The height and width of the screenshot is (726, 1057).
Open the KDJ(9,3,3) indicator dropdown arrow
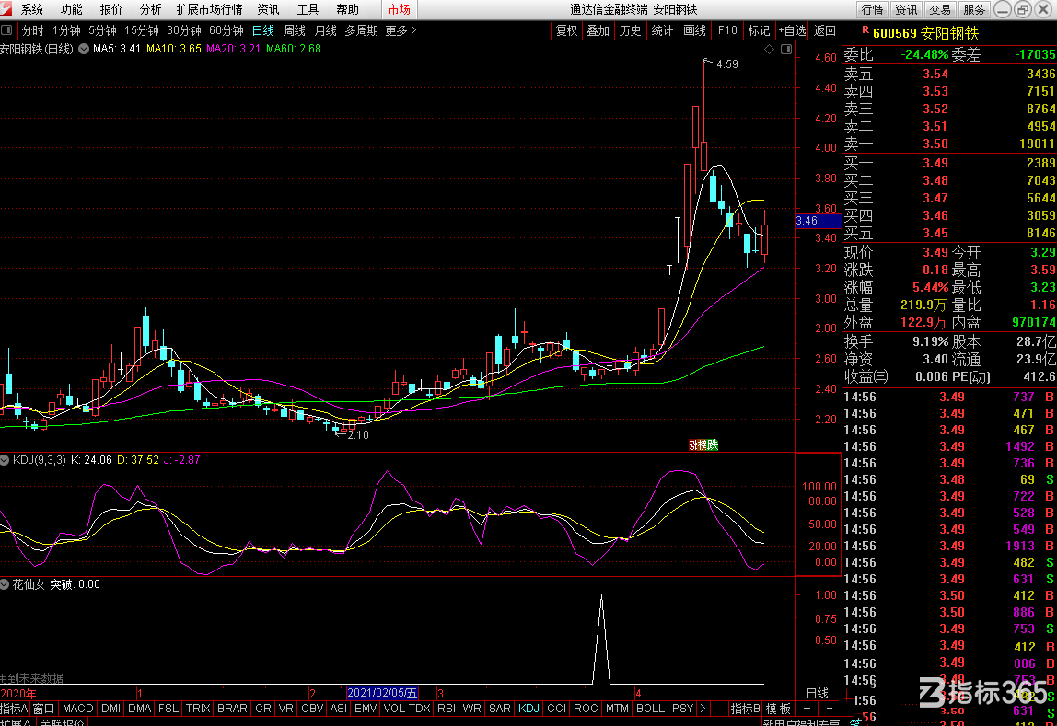(6, 460)
